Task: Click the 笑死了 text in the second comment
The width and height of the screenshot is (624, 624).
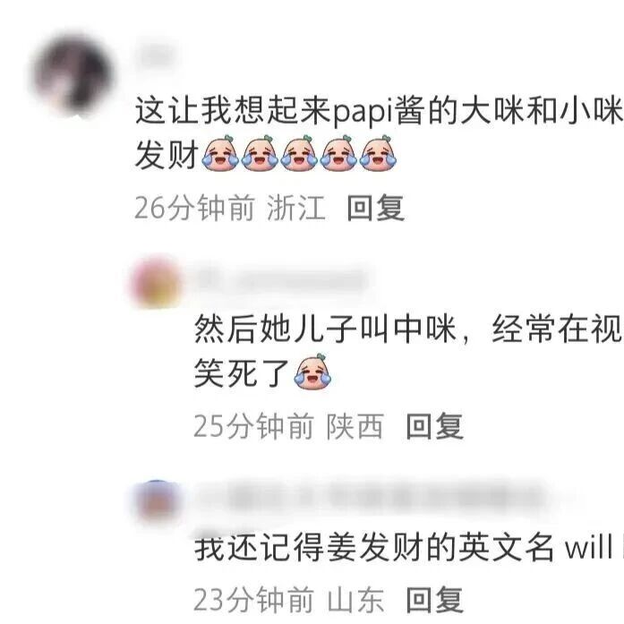Action: point(242,372)
